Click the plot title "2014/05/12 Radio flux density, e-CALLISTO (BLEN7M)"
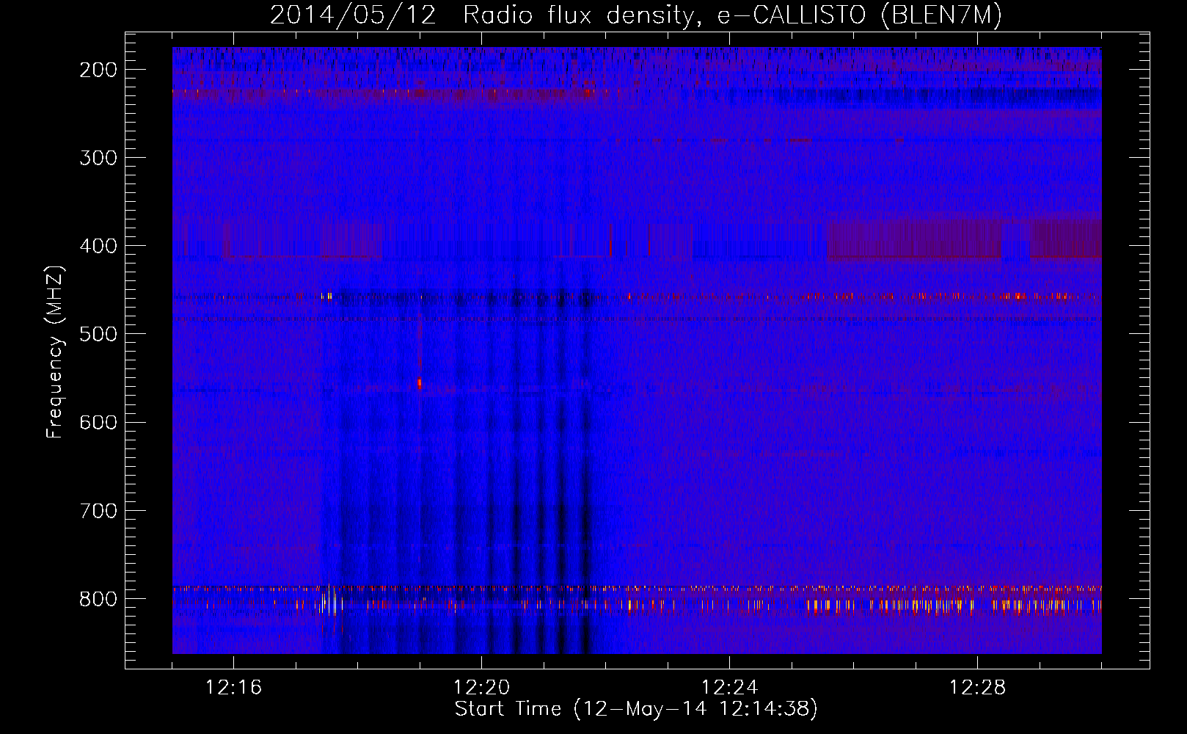Screen dimensions: 1187x734 click(x=635, y=15)
